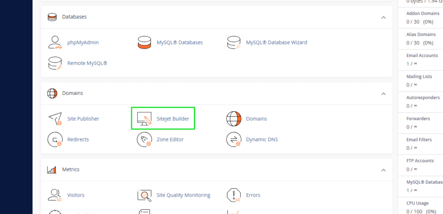Viewport: 443px width, 214px height.
Task: Click the Errors icon
Action: (234, 195)
